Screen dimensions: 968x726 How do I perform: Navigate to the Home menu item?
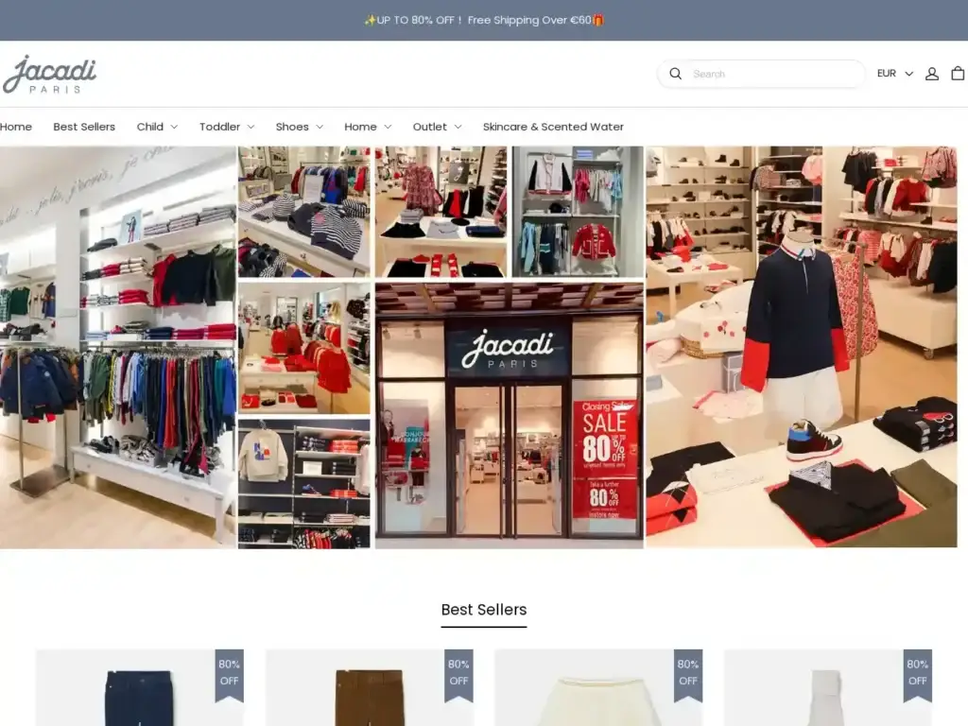point(15,126)
